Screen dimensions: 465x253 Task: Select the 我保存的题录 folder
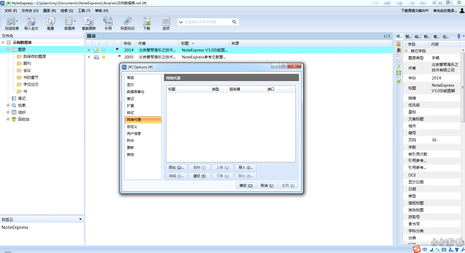[35, 56]
